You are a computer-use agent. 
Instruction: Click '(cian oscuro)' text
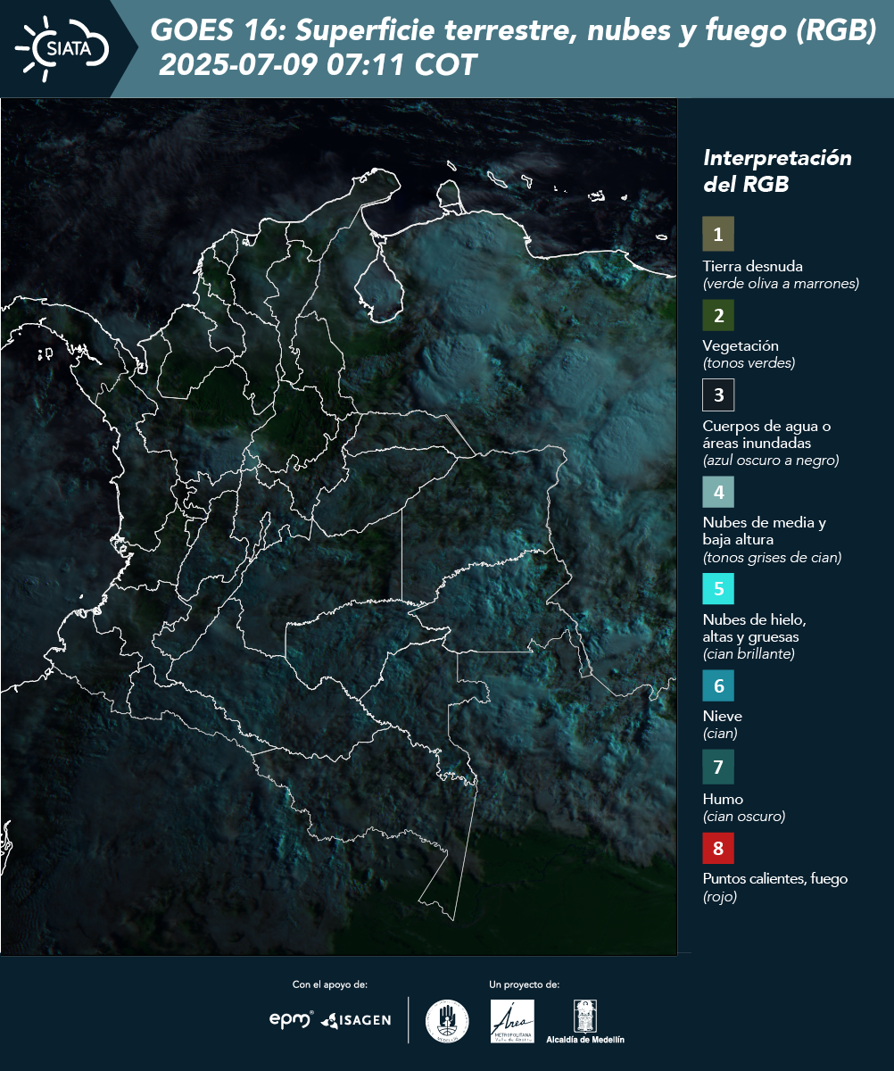tap(744, 817)
